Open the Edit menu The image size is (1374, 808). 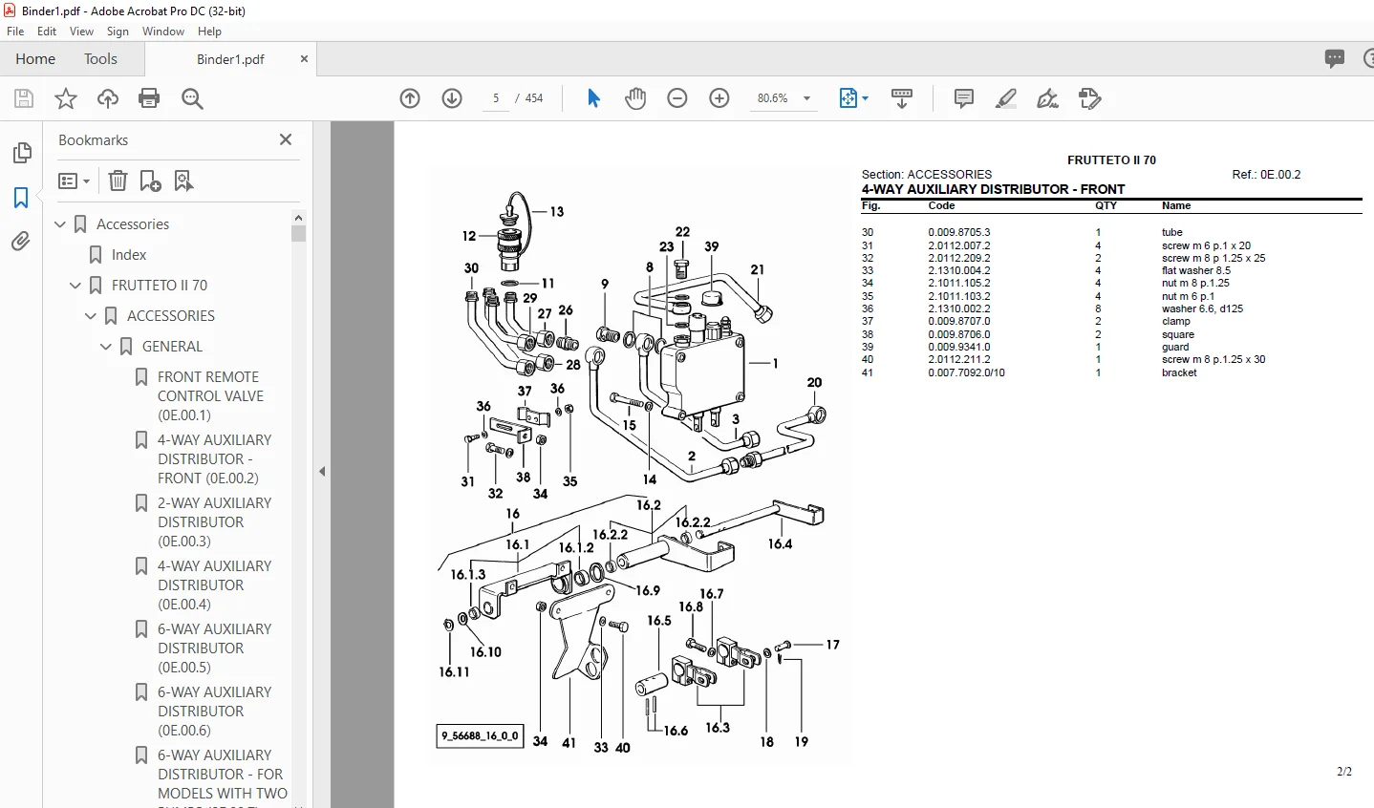[47, 32]
